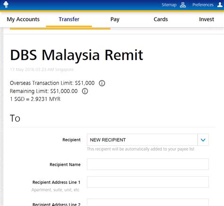Open the Sitemap link
This screenshot has height=206, width=224.
coord(169,5)
